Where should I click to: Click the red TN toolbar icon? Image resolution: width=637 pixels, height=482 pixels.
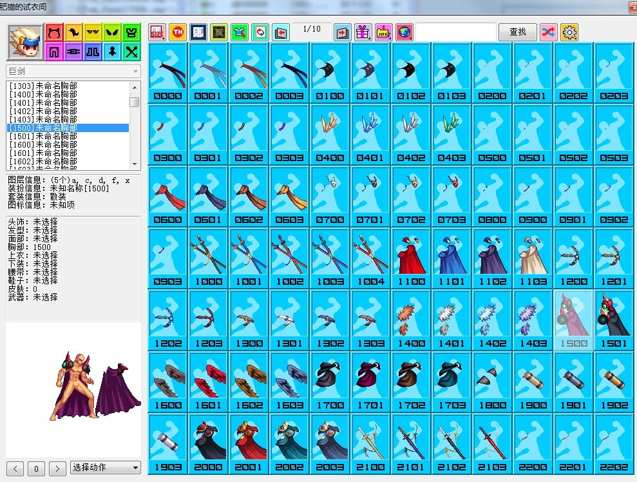178,32
